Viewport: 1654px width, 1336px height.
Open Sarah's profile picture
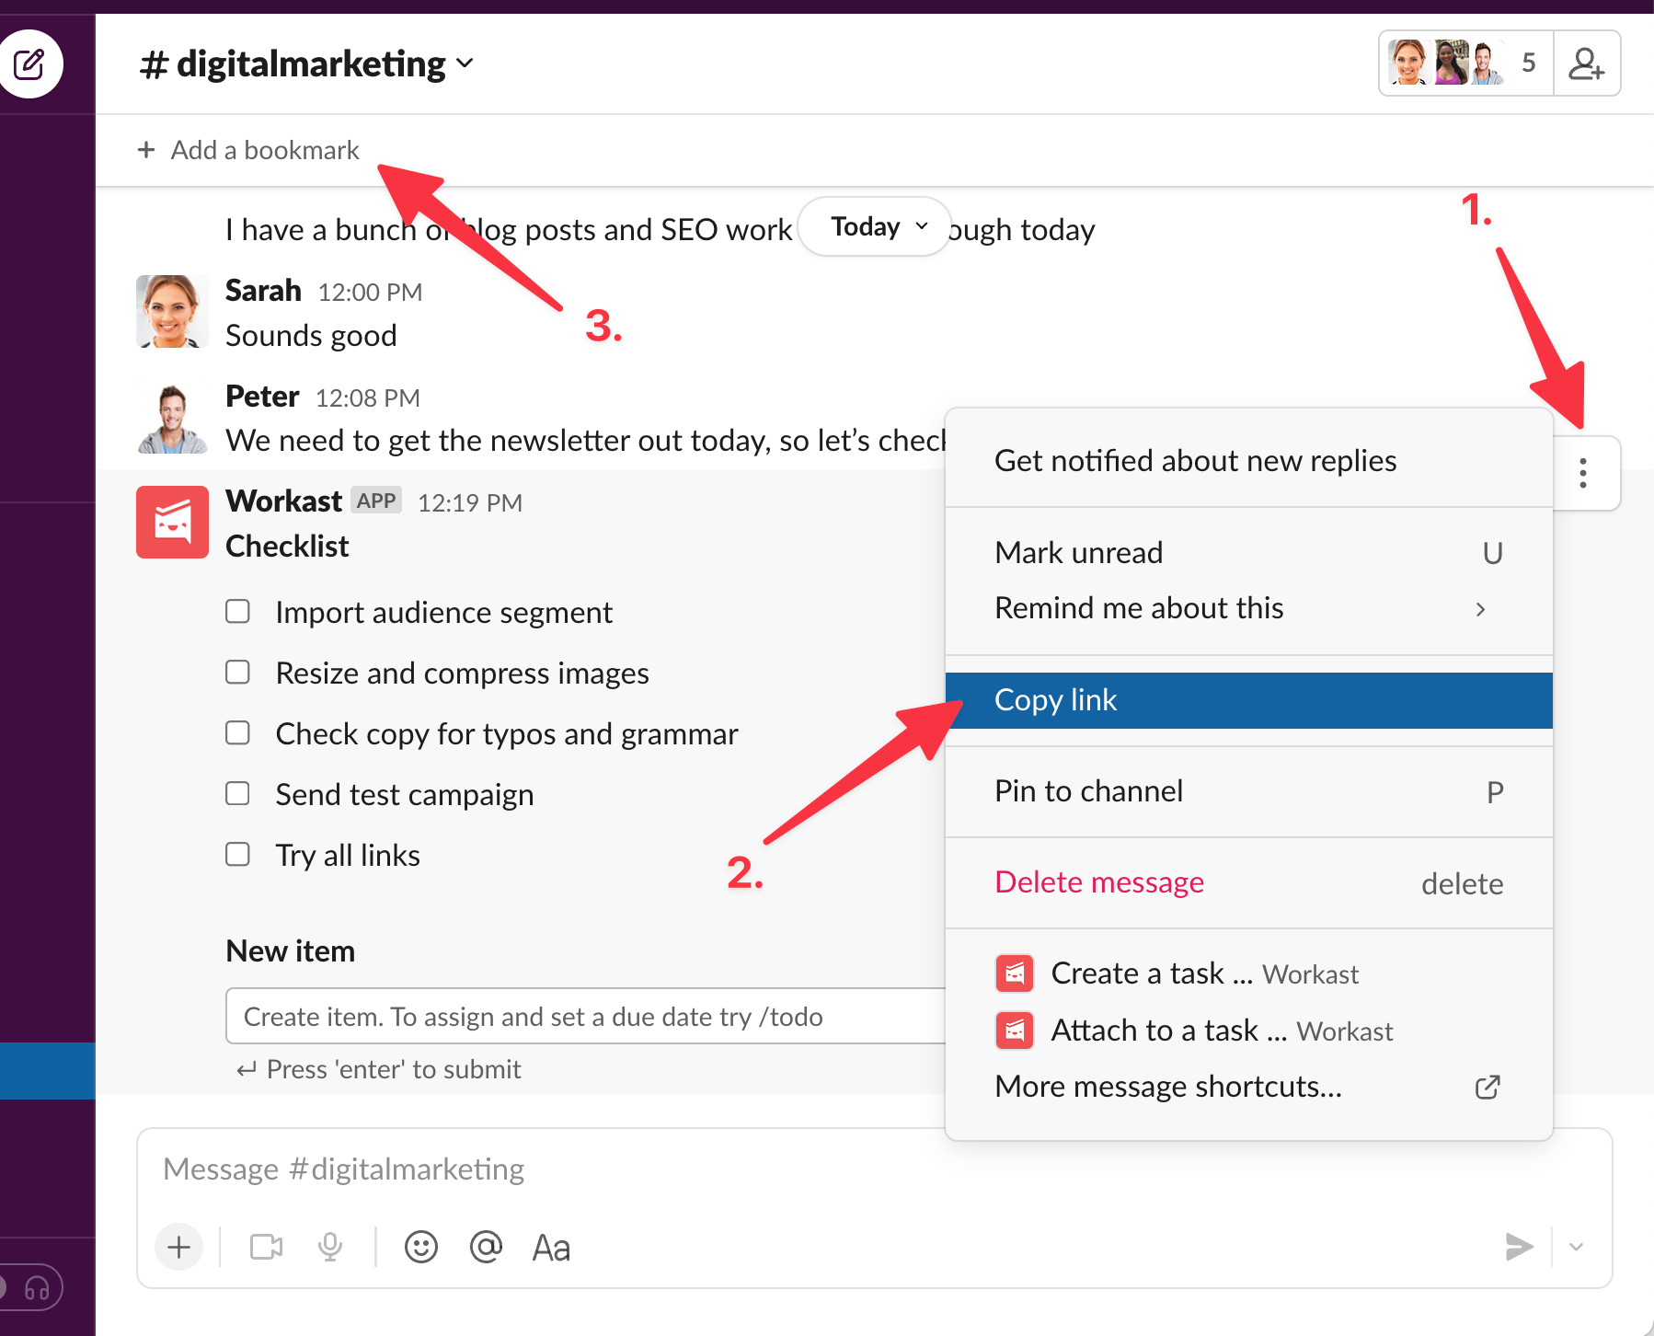(x=172, y=311)
